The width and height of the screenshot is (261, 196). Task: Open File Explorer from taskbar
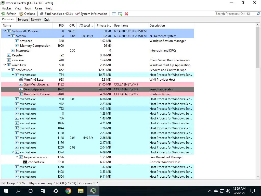(81, 191)
